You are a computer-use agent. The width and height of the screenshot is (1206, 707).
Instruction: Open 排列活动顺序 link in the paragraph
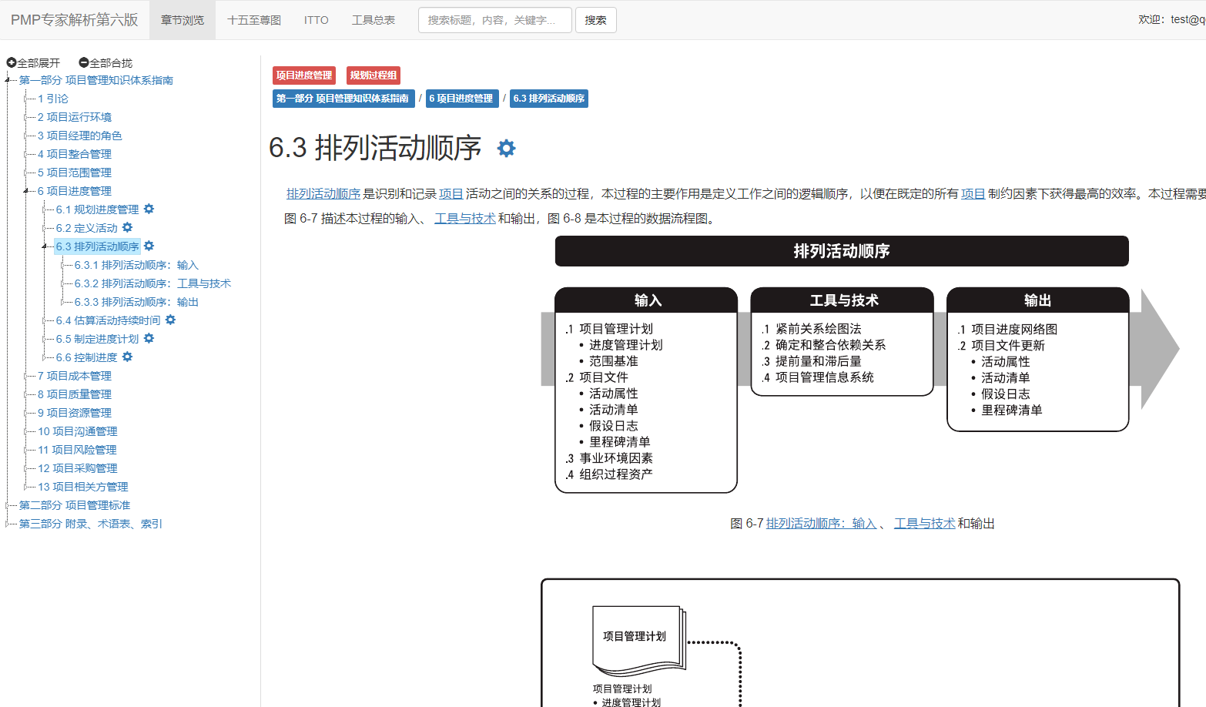323,194
